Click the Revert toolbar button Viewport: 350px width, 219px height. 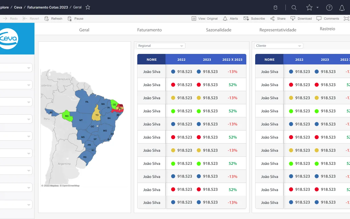[x=31, y=19]
